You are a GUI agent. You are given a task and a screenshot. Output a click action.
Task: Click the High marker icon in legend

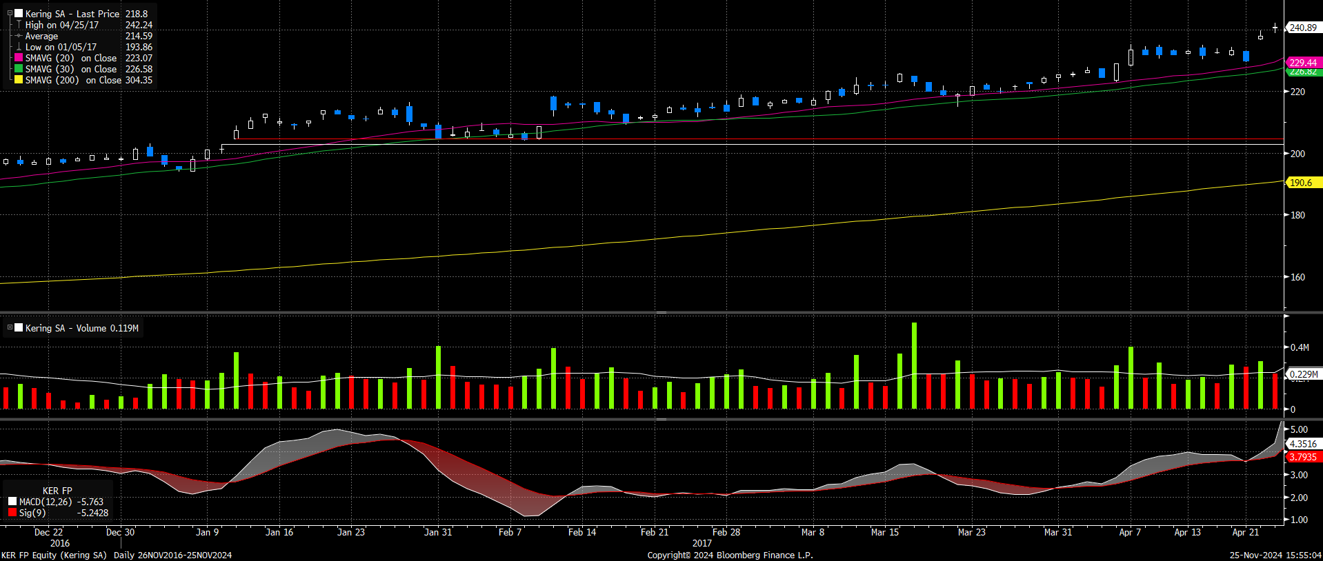coord(19,24)
